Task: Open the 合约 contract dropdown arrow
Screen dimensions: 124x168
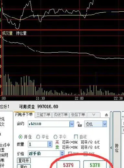Action: [72, 124]
